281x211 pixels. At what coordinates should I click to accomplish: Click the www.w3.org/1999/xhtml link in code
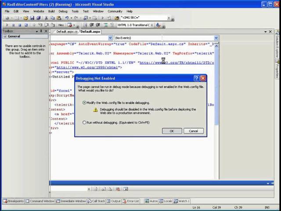click(87, 67)
